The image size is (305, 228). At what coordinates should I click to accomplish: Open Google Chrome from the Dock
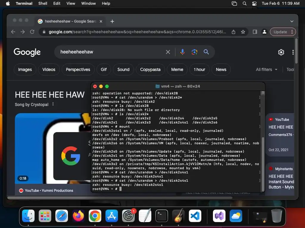(x=95, y=216)
